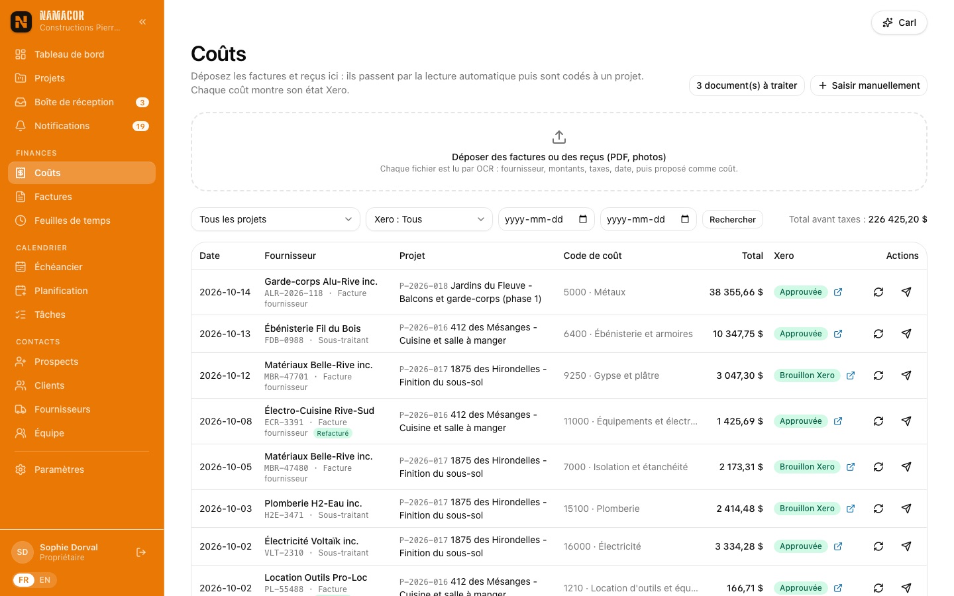
Task: Open Tableau de bord in sidebar
Action: coord(81,54)
